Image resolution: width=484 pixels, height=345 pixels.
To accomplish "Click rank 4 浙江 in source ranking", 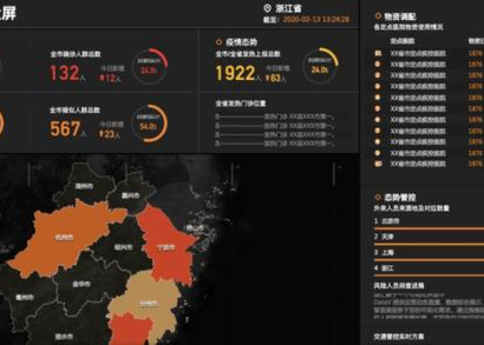I will tap(384, 268).
